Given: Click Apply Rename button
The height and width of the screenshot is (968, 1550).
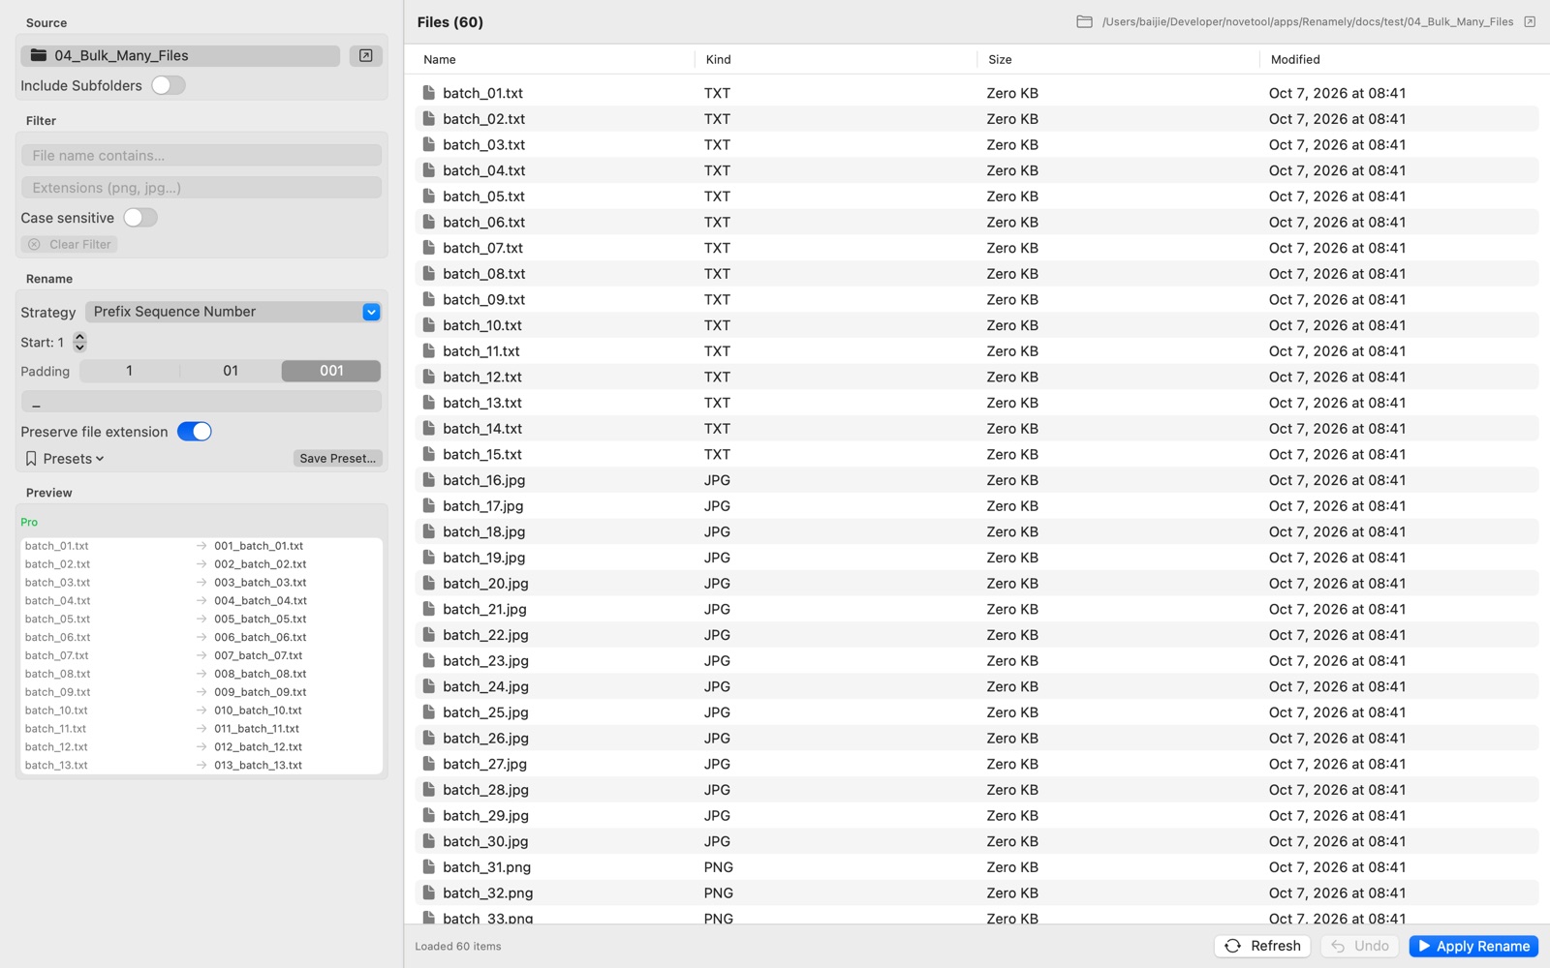Looking at the screenshot, I should pyautogui.click(x=1473, y=946).
